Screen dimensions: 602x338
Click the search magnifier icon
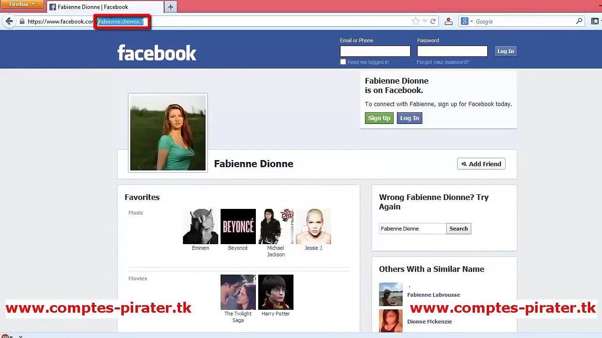pos(579,21)
